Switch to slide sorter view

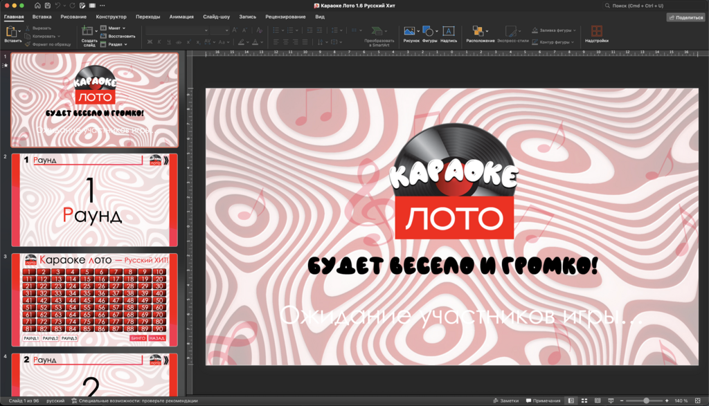(x=584, y=400)
